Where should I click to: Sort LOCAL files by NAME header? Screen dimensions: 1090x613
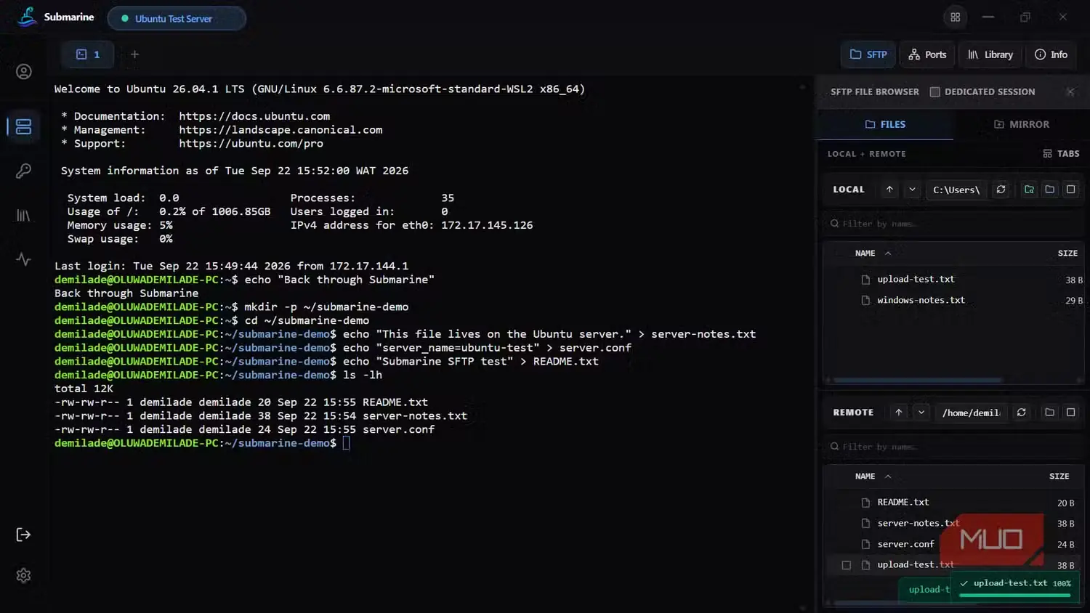pos(873,253)
